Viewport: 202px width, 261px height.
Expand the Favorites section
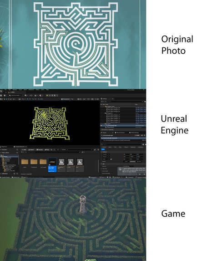click(x=1, y=150)
